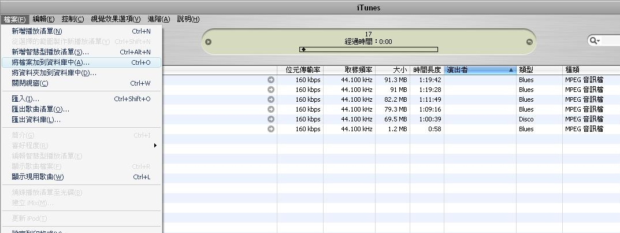
Task: Toggle sort arrow on the 演出者 column
Action: (510, 70)
